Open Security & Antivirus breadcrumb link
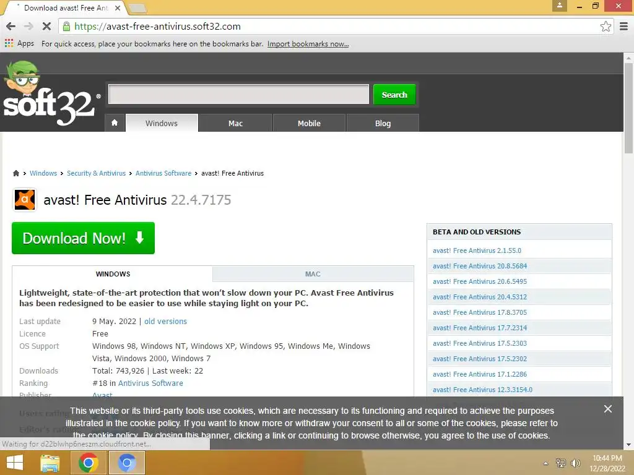634x475 pixels. pos(96,173)
